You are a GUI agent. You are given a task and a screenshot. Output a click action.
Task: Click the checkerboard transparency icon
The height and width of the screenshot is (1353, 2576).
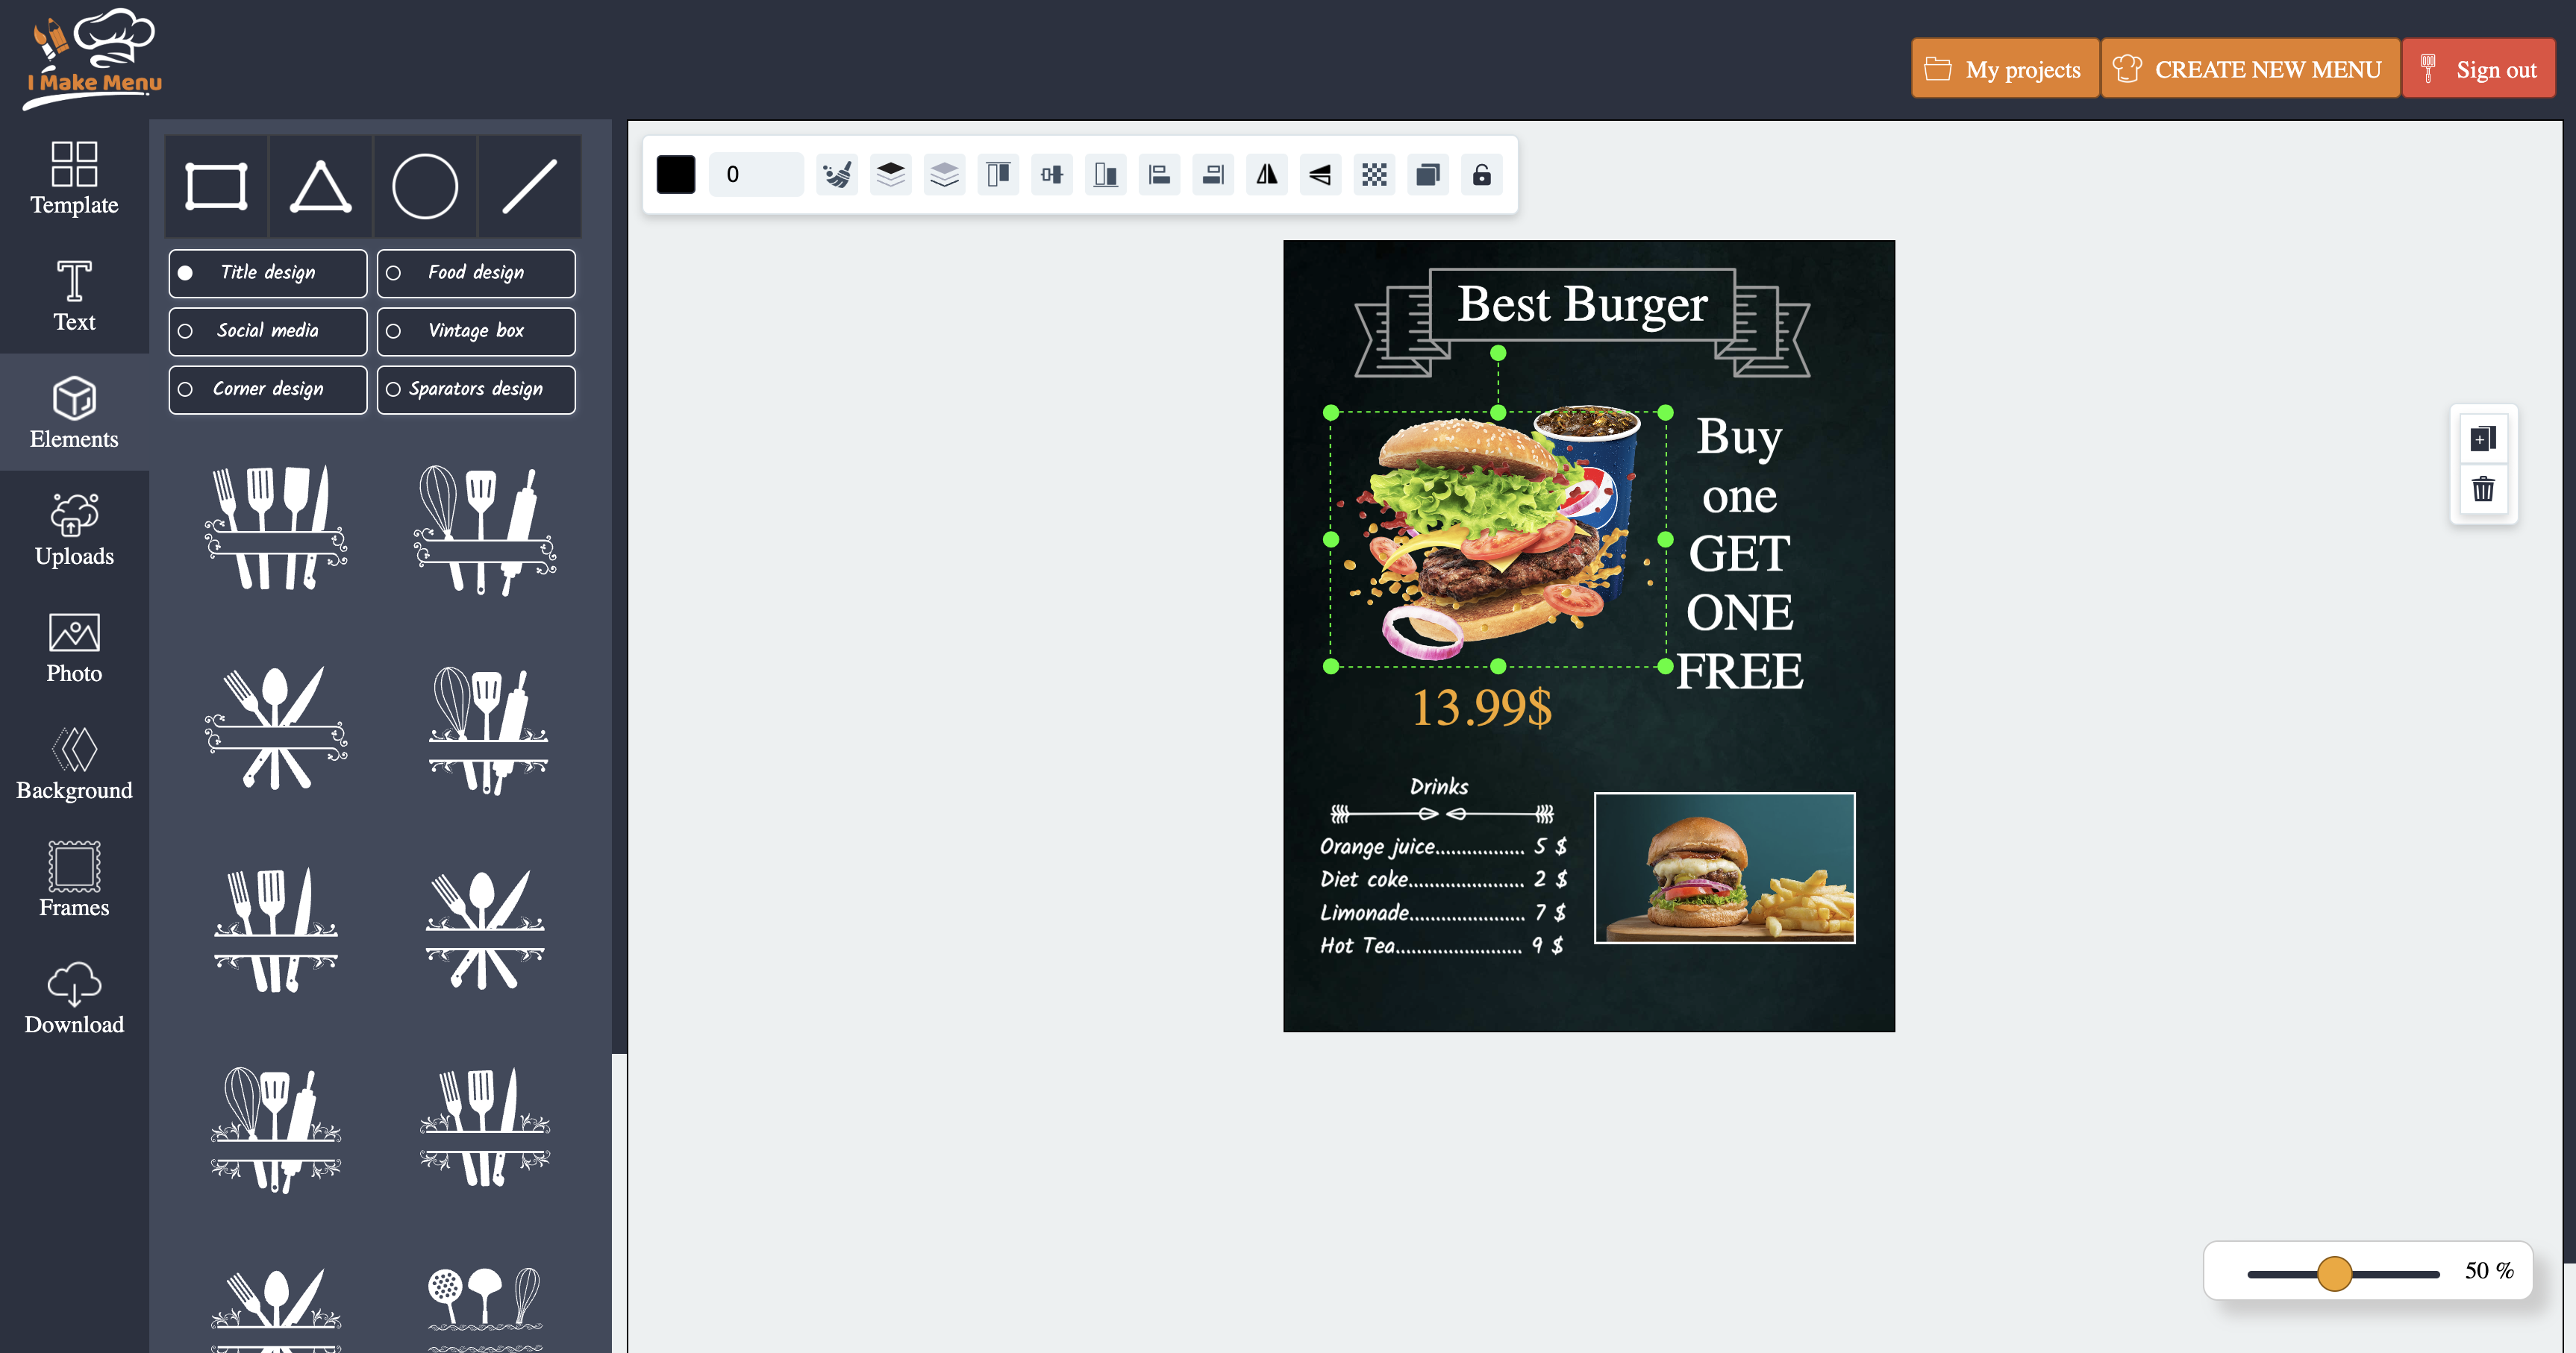pos(1374,175)
